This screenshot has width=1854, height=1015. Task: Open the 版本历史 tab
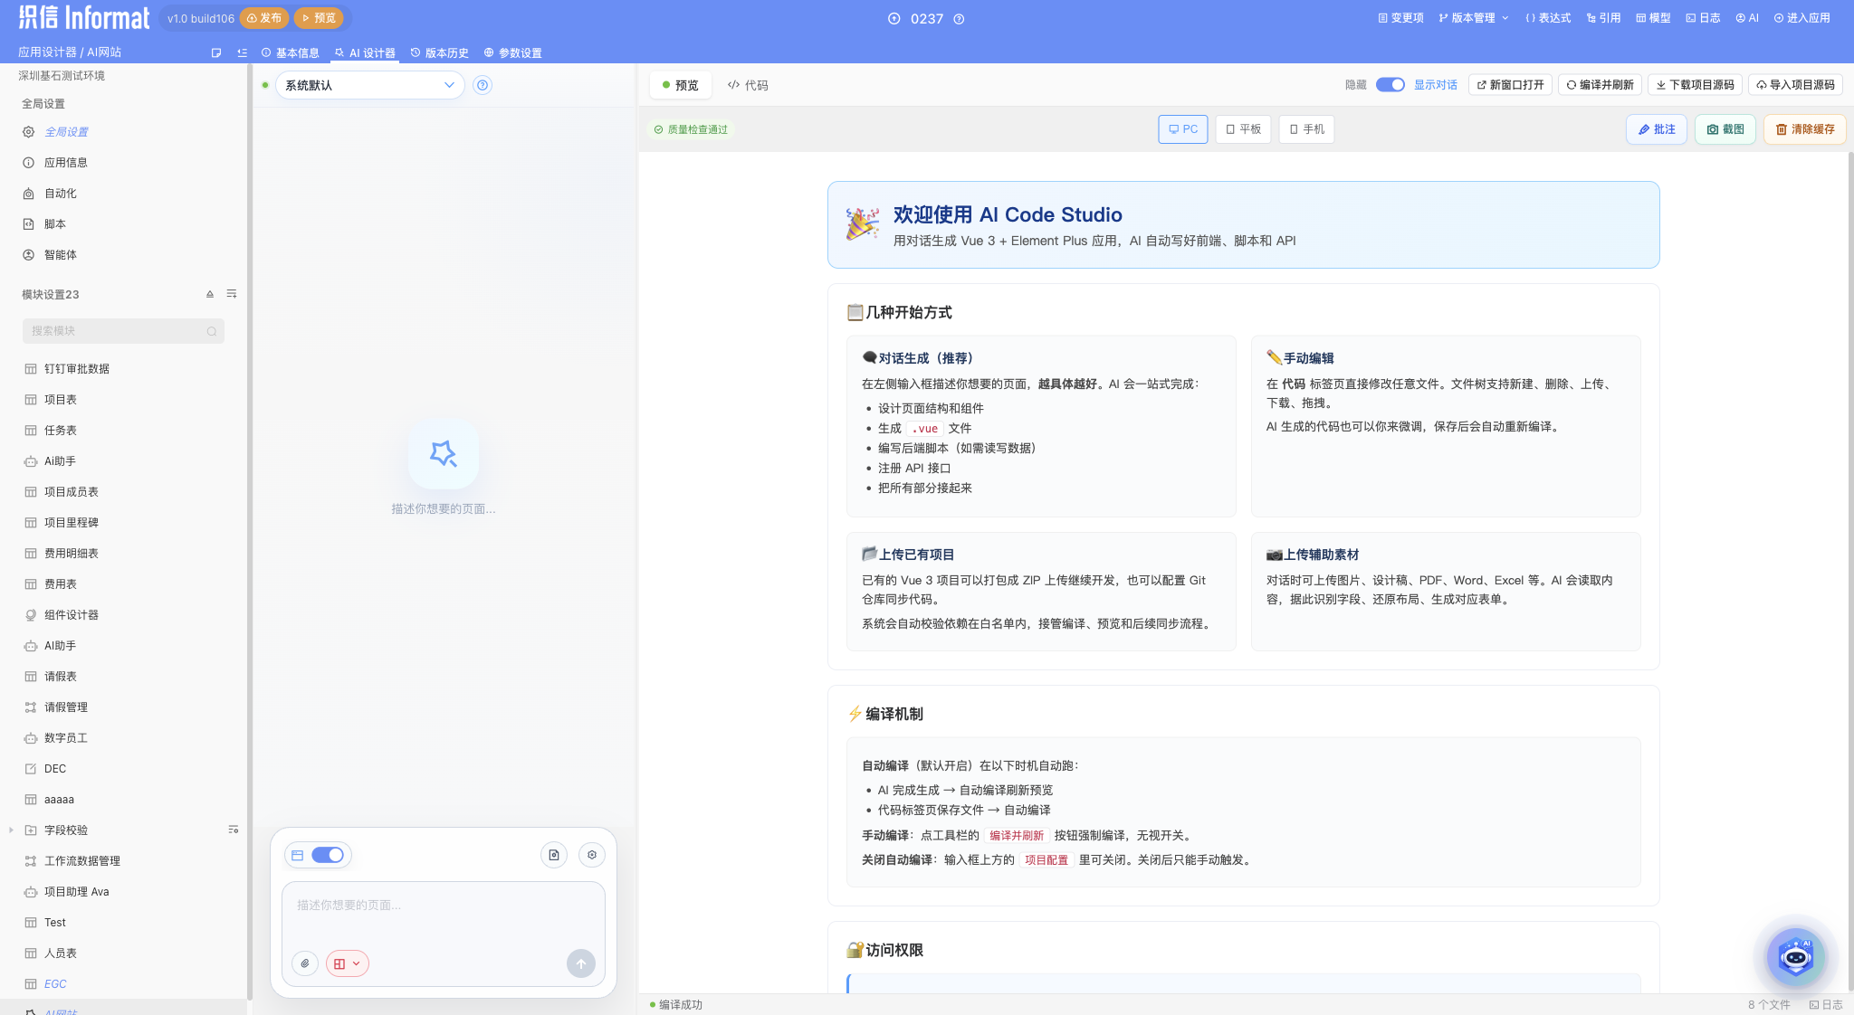click(x=440, y=53)
